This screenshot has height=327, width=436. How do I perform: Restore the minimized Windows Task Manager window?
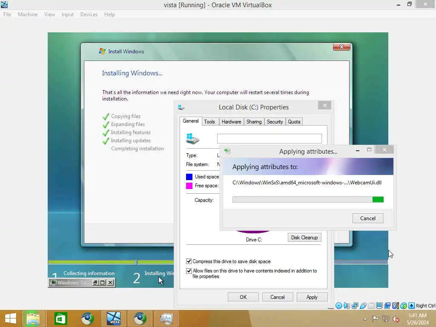(x=95, y=283)
